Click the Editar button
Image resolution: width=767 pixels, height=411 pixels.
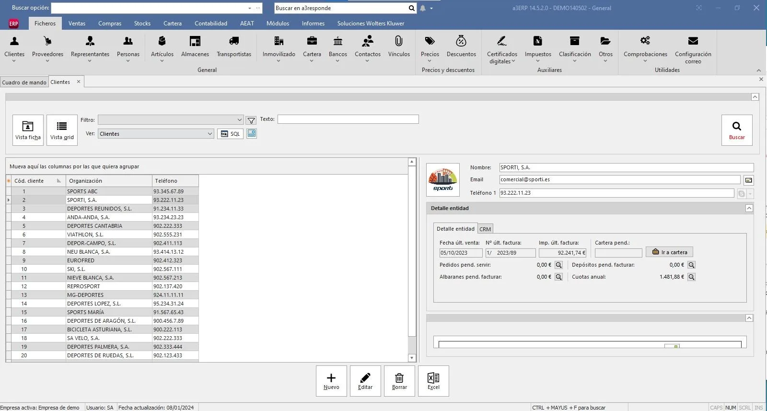(365, 381)
